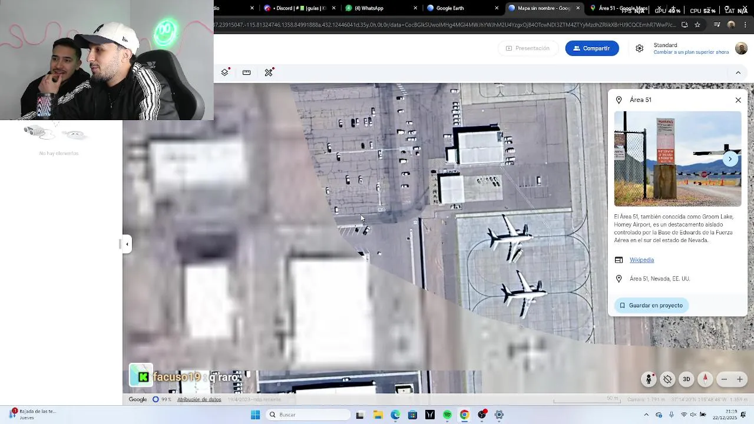Click the microphone tray icon
754x424 pixels.
point(670,415)
